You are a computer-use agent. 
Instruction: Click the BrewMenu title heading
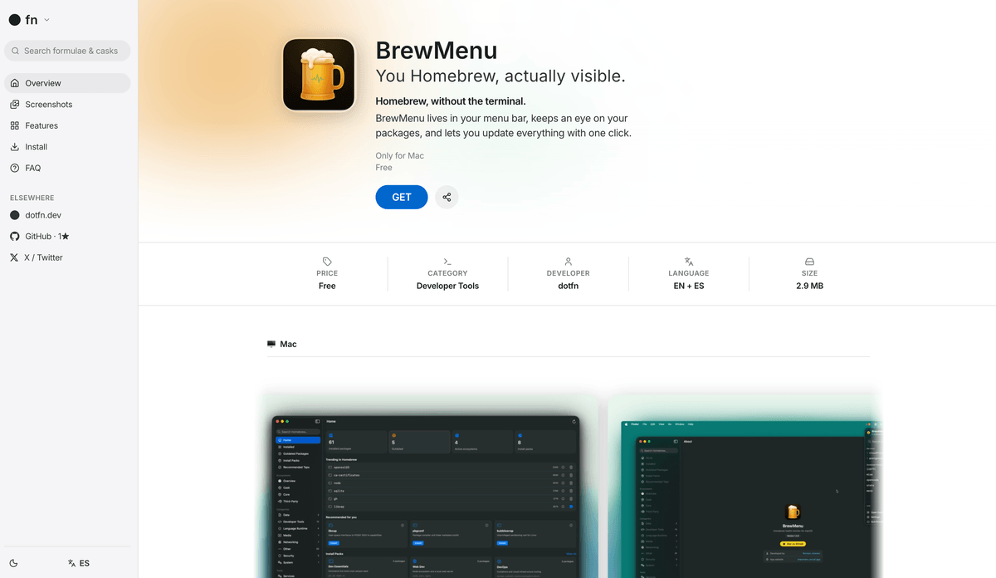pos(437,50)
